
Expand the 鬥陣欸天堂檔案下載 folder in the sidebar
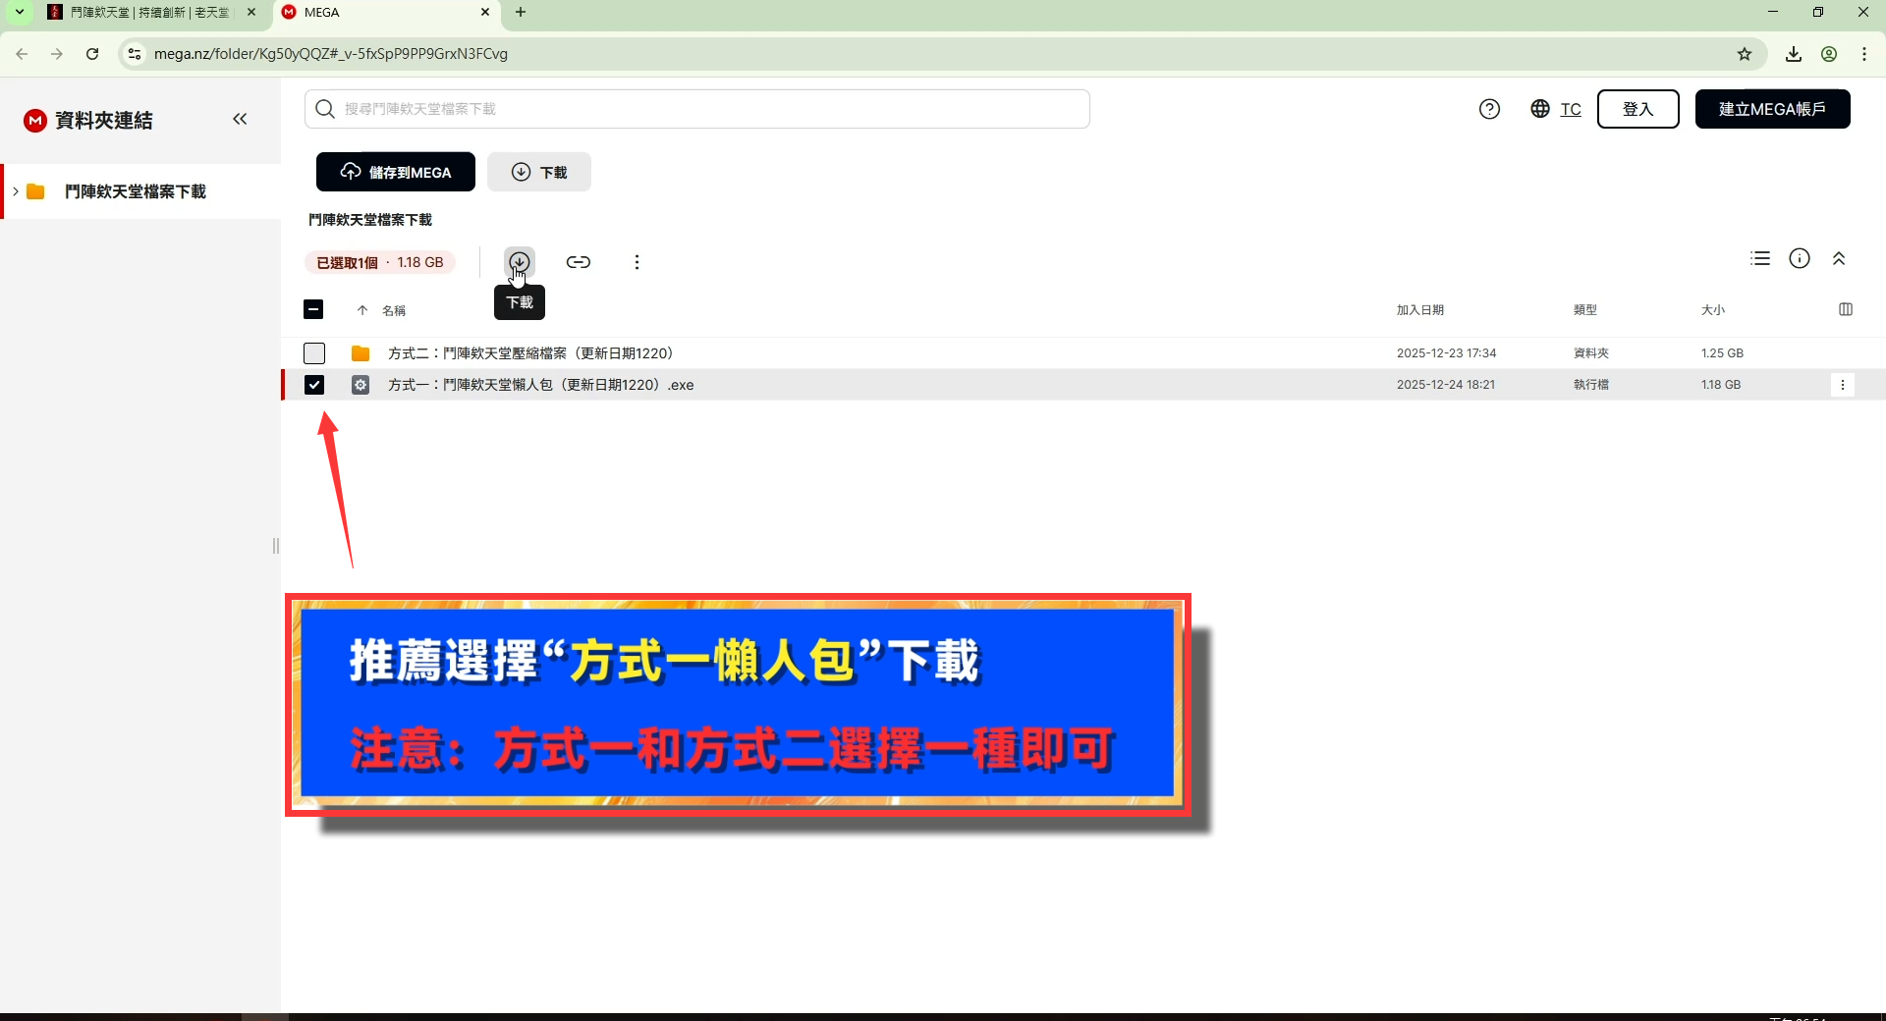pyautogui.click(x=15, y=191)
